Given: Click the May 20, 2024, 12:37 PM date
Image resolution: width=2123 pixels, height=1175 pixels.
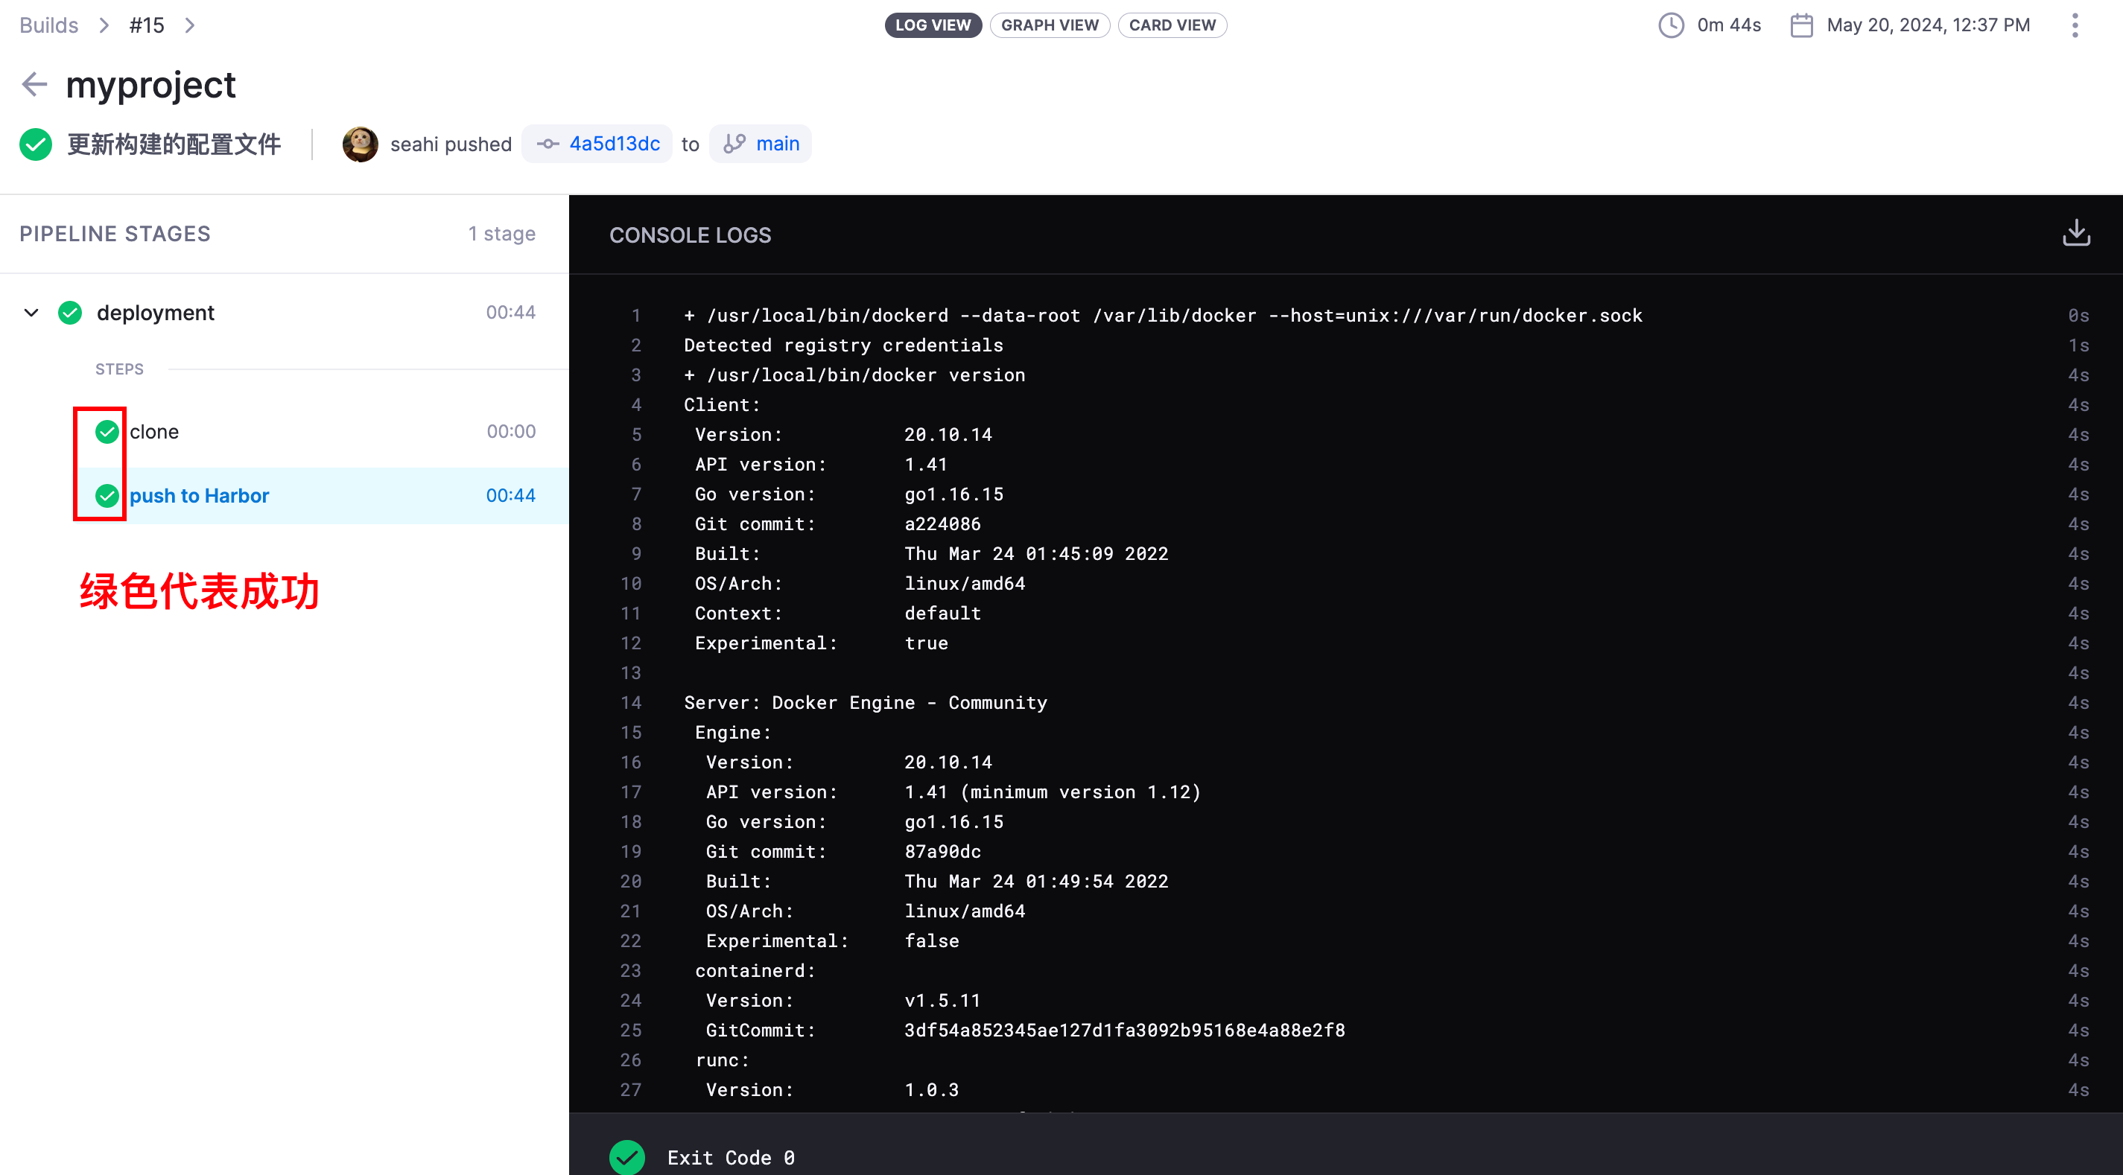Looking at the screenshot, I should point(1928,25).
